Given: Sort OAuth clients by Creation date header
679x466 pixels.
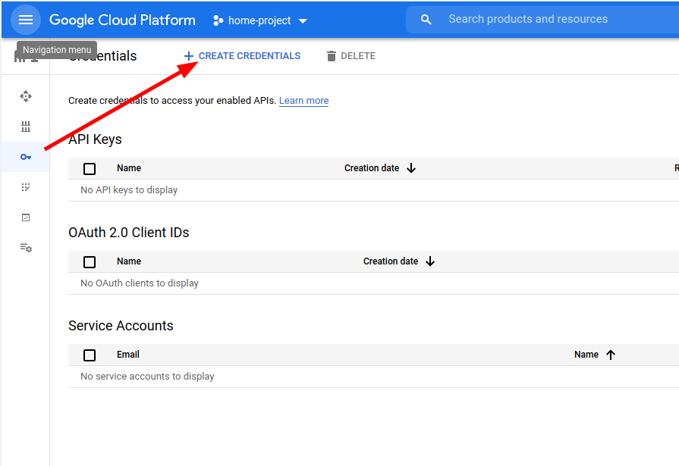Looking at the screenshot, I should pos(391,261).
